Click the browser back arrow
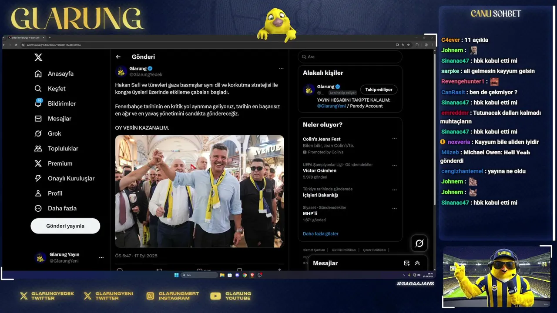The height and width of the screenshot is (313, 557). pos(4,45)
